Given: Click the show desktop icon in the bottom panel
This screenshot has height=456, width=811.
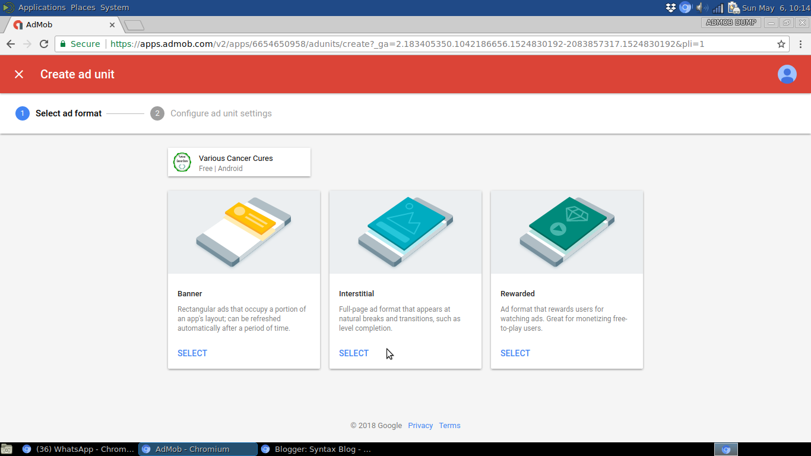Looking at the screenshot, I should coord(7,449).
